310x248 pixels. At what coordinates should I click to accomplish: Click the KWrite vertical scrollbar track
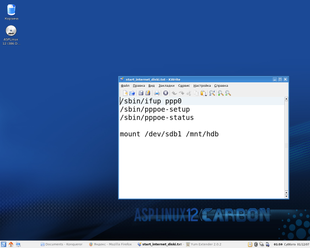click(x=286, y=146)
